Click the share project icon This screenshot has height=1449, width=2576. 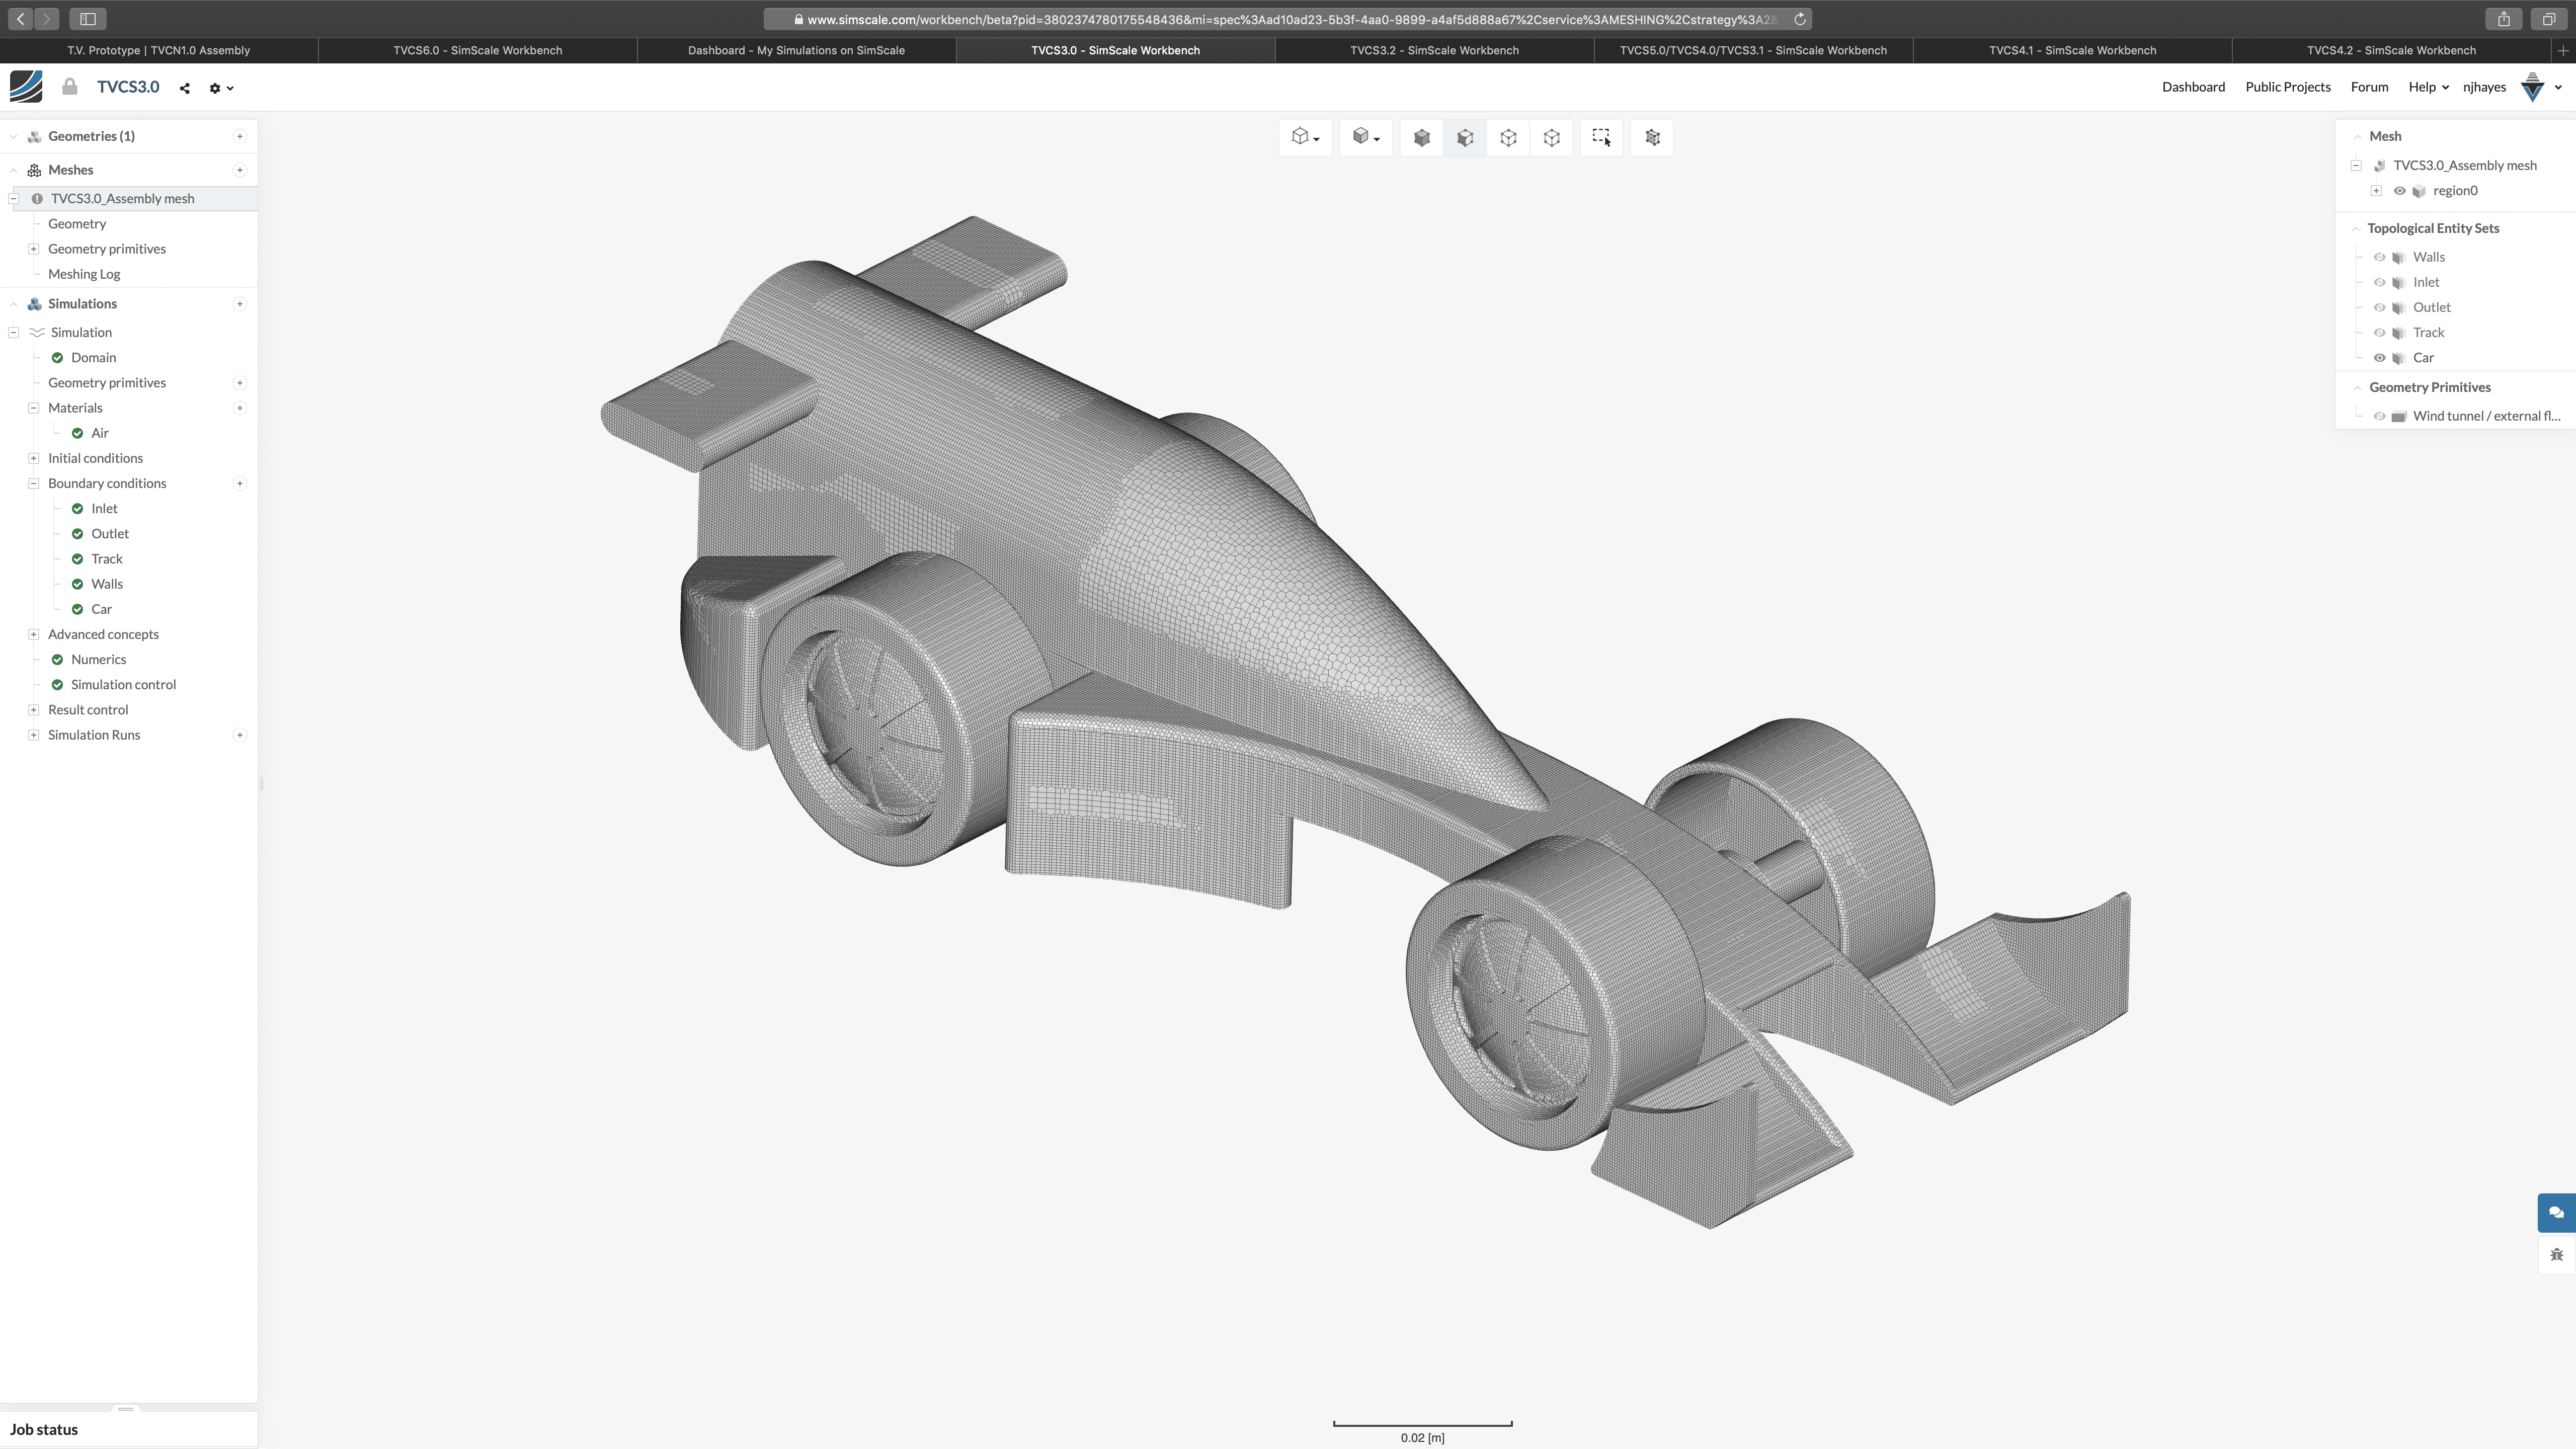185,88
